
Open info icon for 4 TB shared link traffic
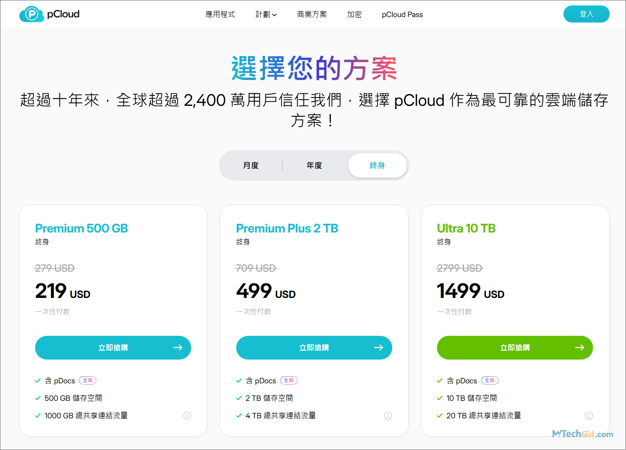pos(388,415)
